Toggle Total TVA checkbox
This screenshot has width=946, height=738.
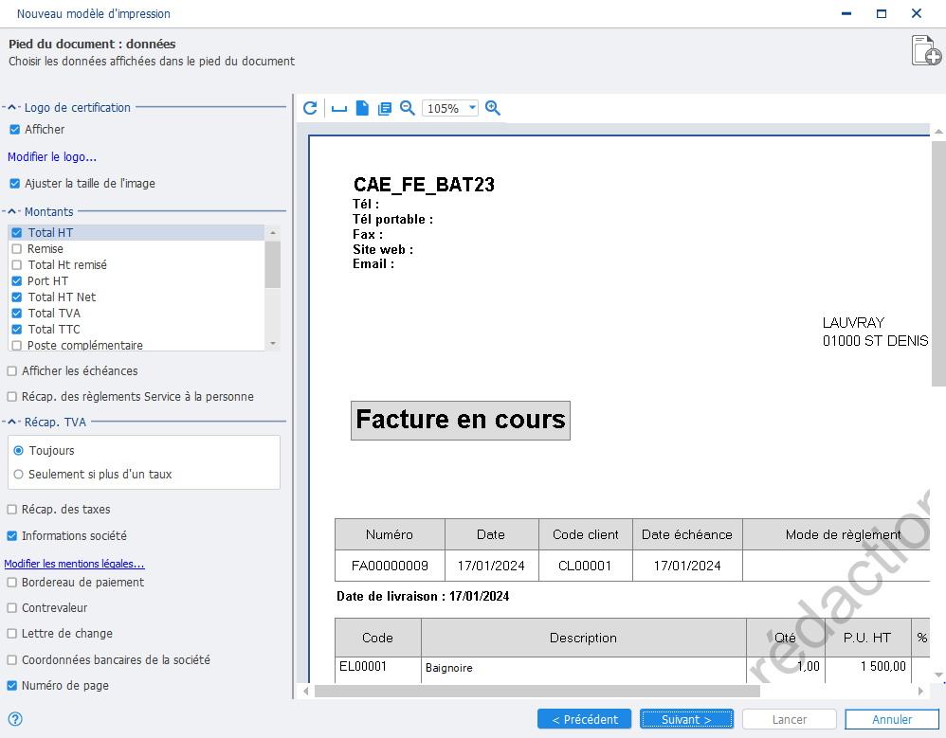click(x=17, y=314)
